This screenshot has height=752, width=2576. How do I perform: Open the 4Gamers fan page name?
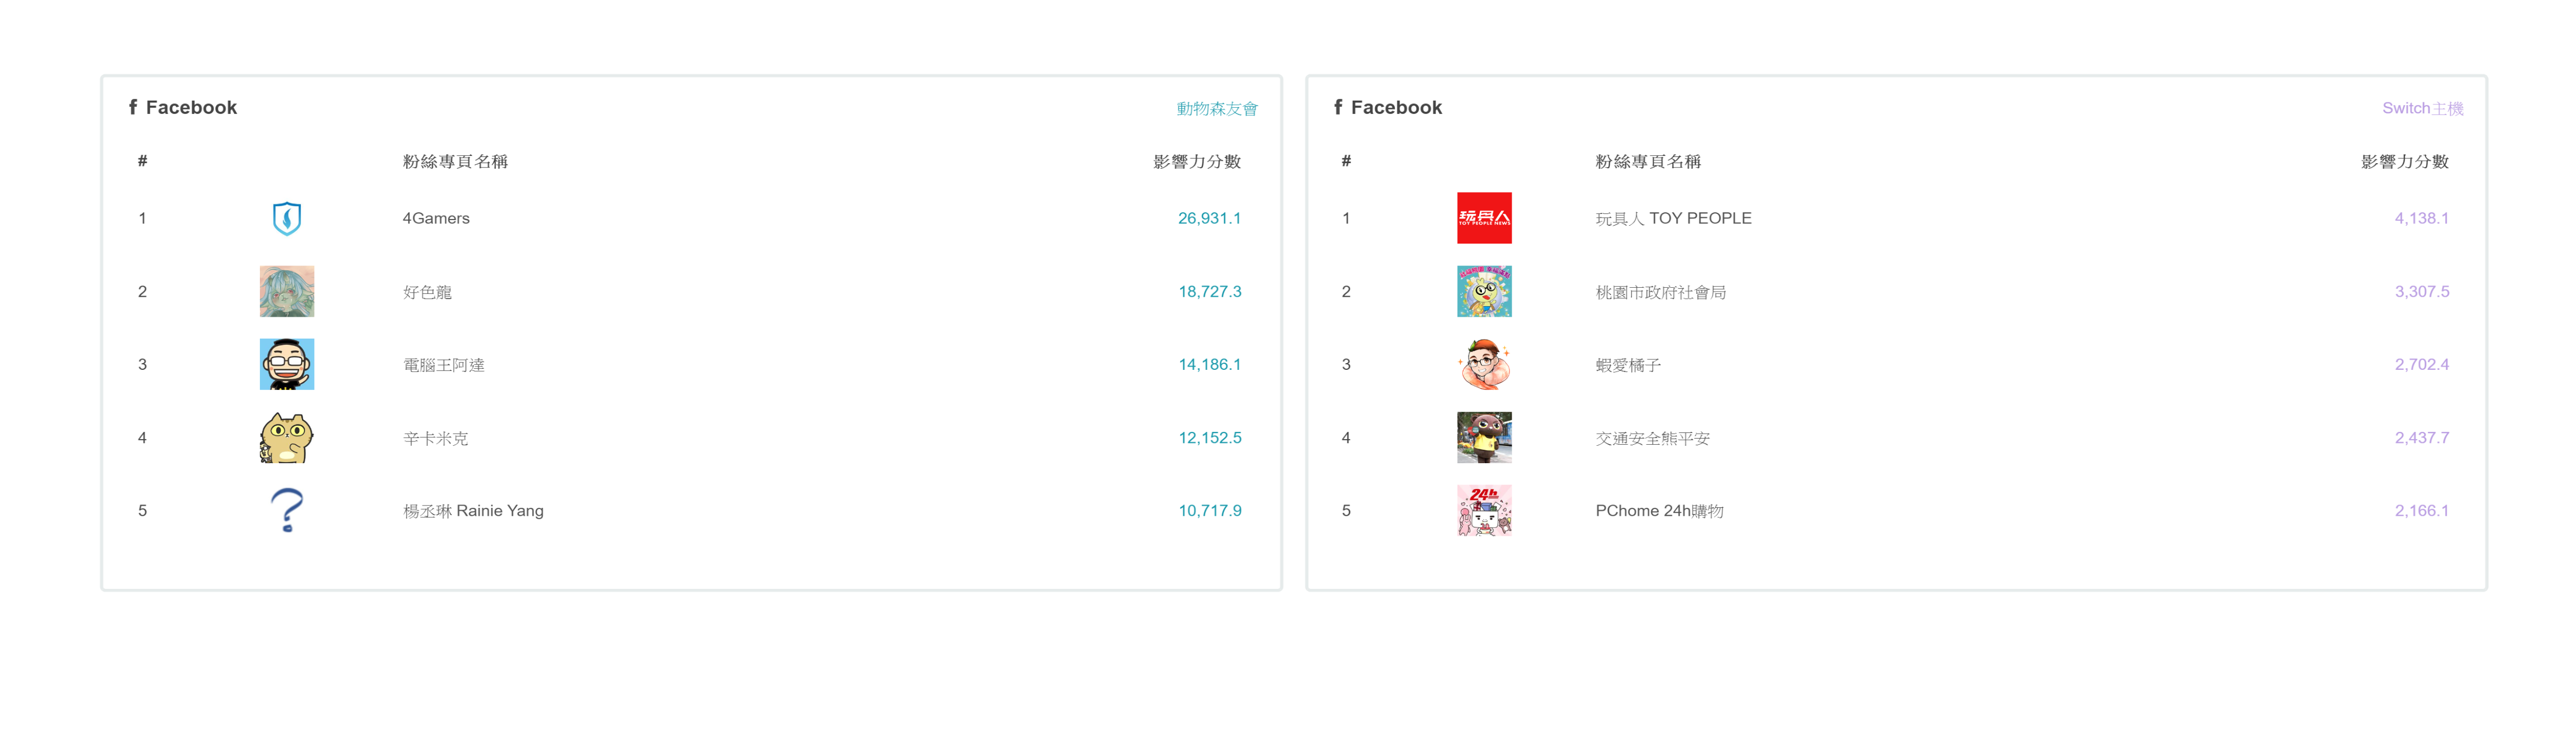point(436,218)
